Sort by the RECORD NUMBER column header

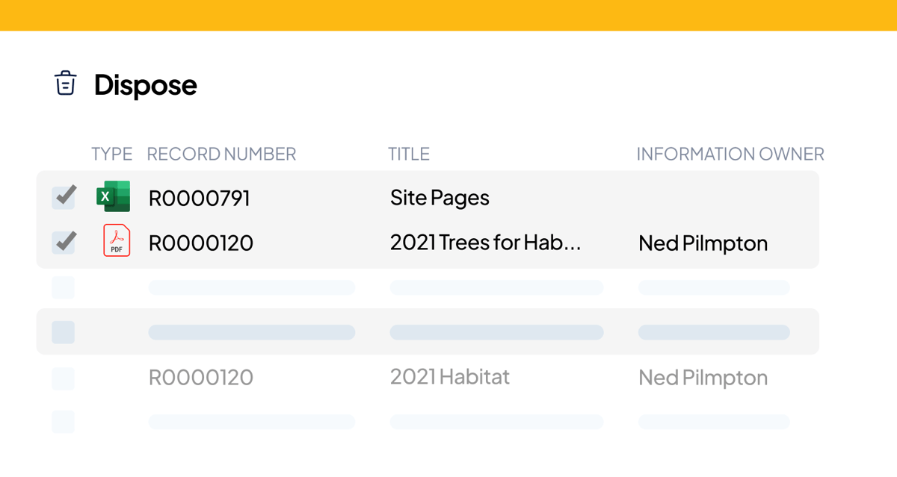point(221,154)
